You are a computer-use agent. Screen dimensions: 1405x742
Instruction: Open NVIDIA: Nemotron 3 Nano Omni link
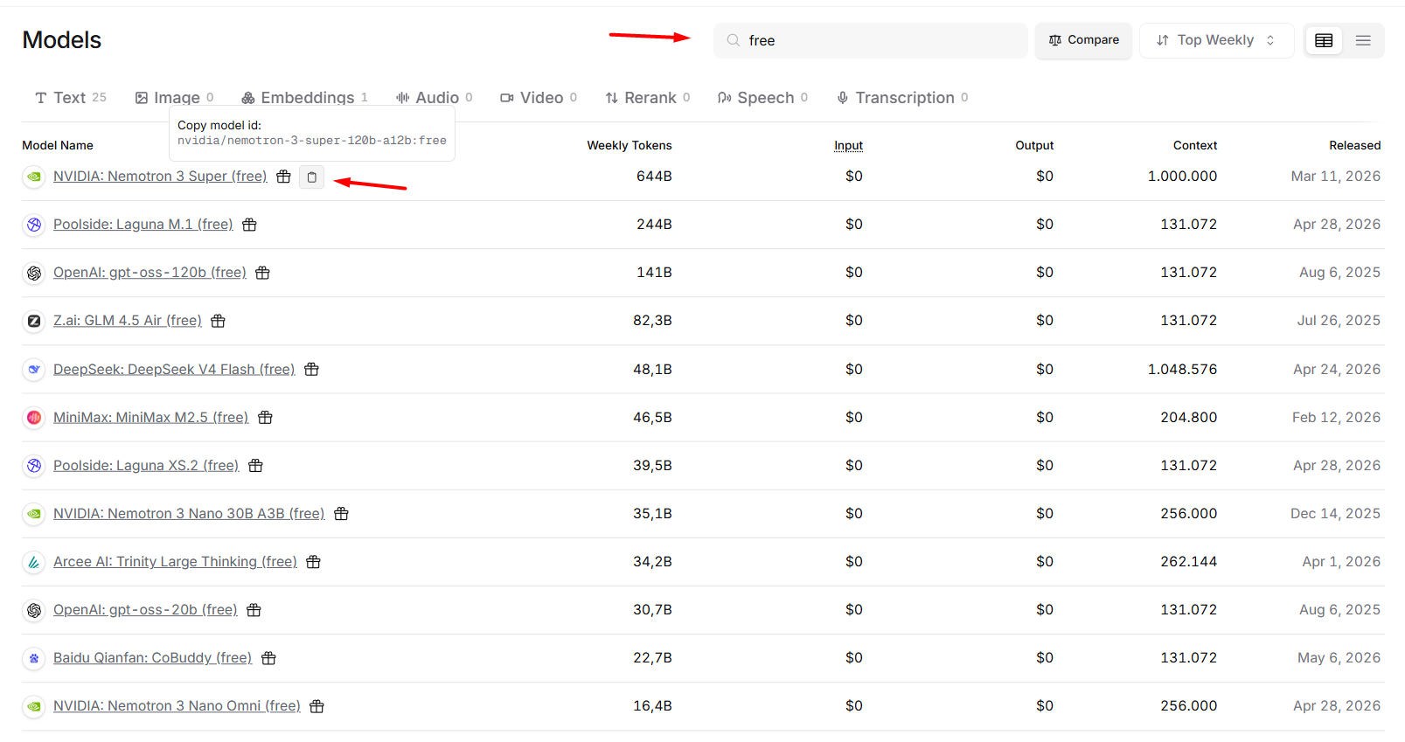[177, 706]
